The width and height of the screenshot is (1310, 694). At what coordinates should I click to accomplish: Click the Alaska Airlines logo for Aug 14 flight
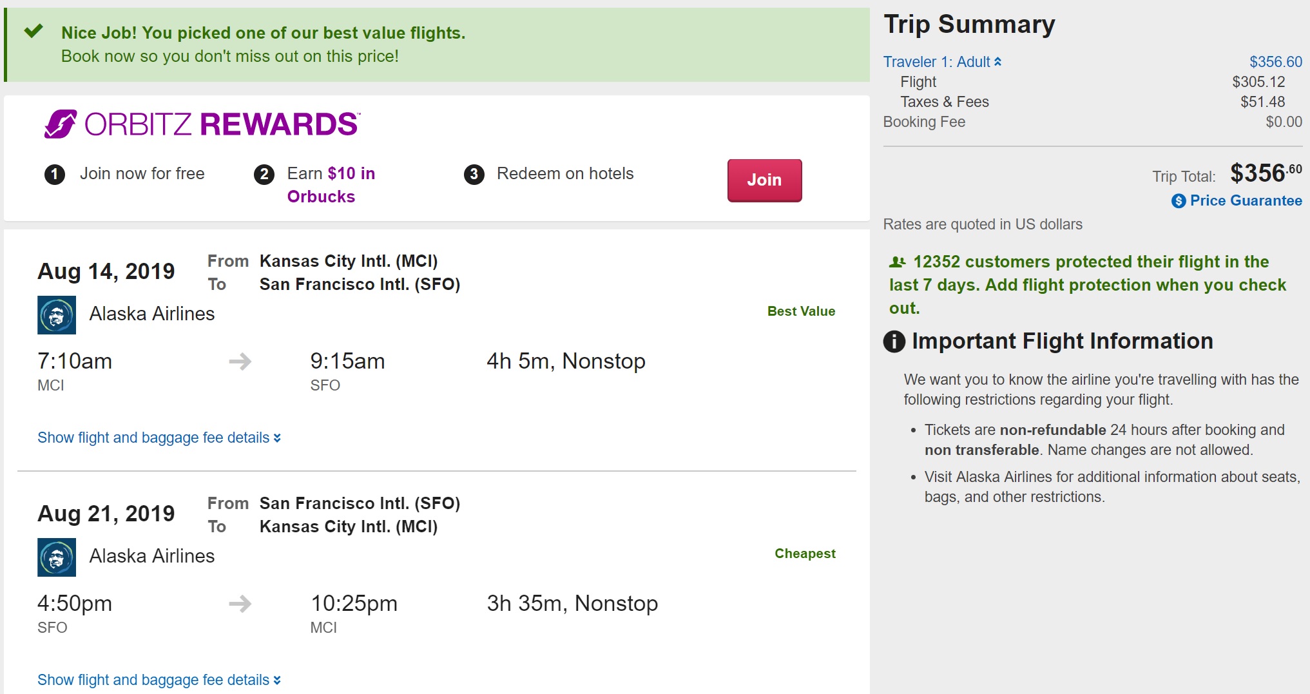(x=57, y=315)
